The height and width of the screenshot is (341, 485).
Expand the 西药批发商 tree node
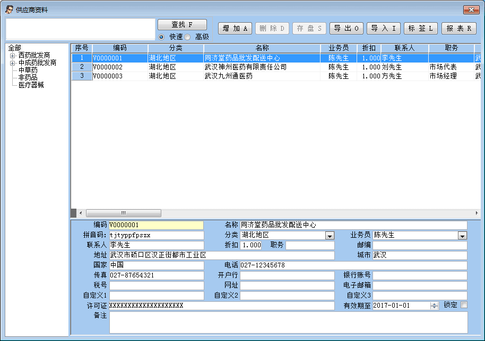click(x=13, y=56)
